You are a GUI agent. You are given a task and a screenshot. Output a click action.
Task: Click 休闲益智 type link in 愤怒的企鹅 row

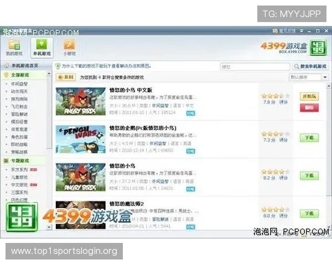[158, 144]
